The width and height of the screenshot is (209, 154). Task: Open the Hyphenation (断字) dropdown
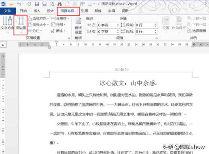click(58, 31)
